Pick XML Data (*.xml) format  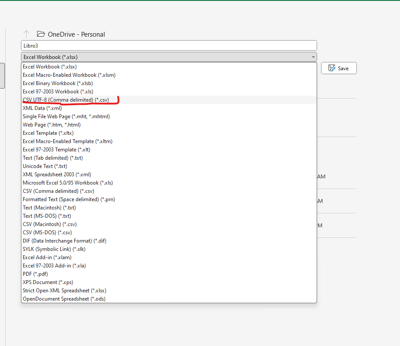[169, 108]
